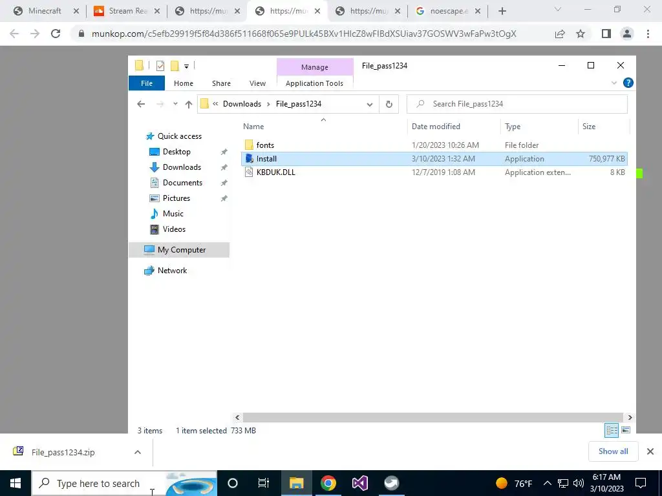Click the Properties quick access toolbar icon
Screen dimensions: 662x496
click(x=160, y=66)
